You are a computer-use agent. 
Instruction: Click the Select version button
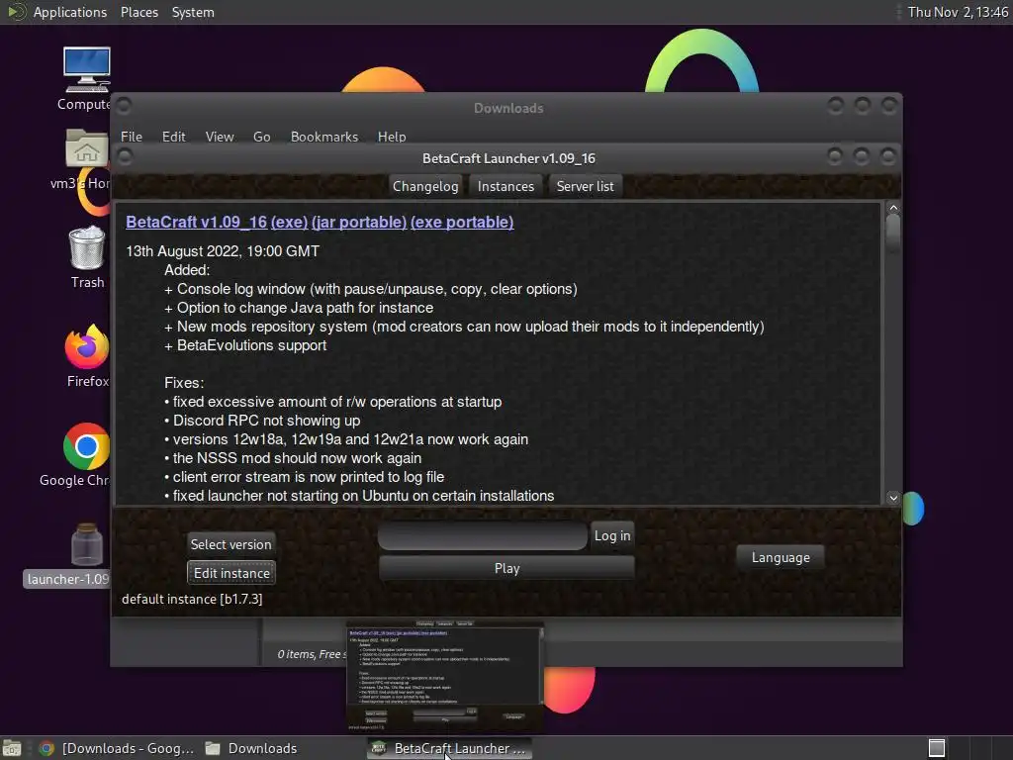(x=230, y=544)
